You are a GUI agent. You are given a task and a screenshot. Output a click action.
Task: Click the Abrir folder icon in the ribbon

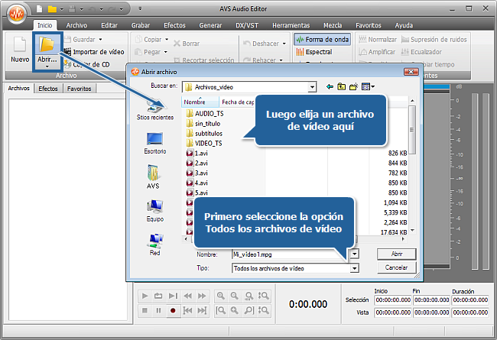(x=47, y=44)
